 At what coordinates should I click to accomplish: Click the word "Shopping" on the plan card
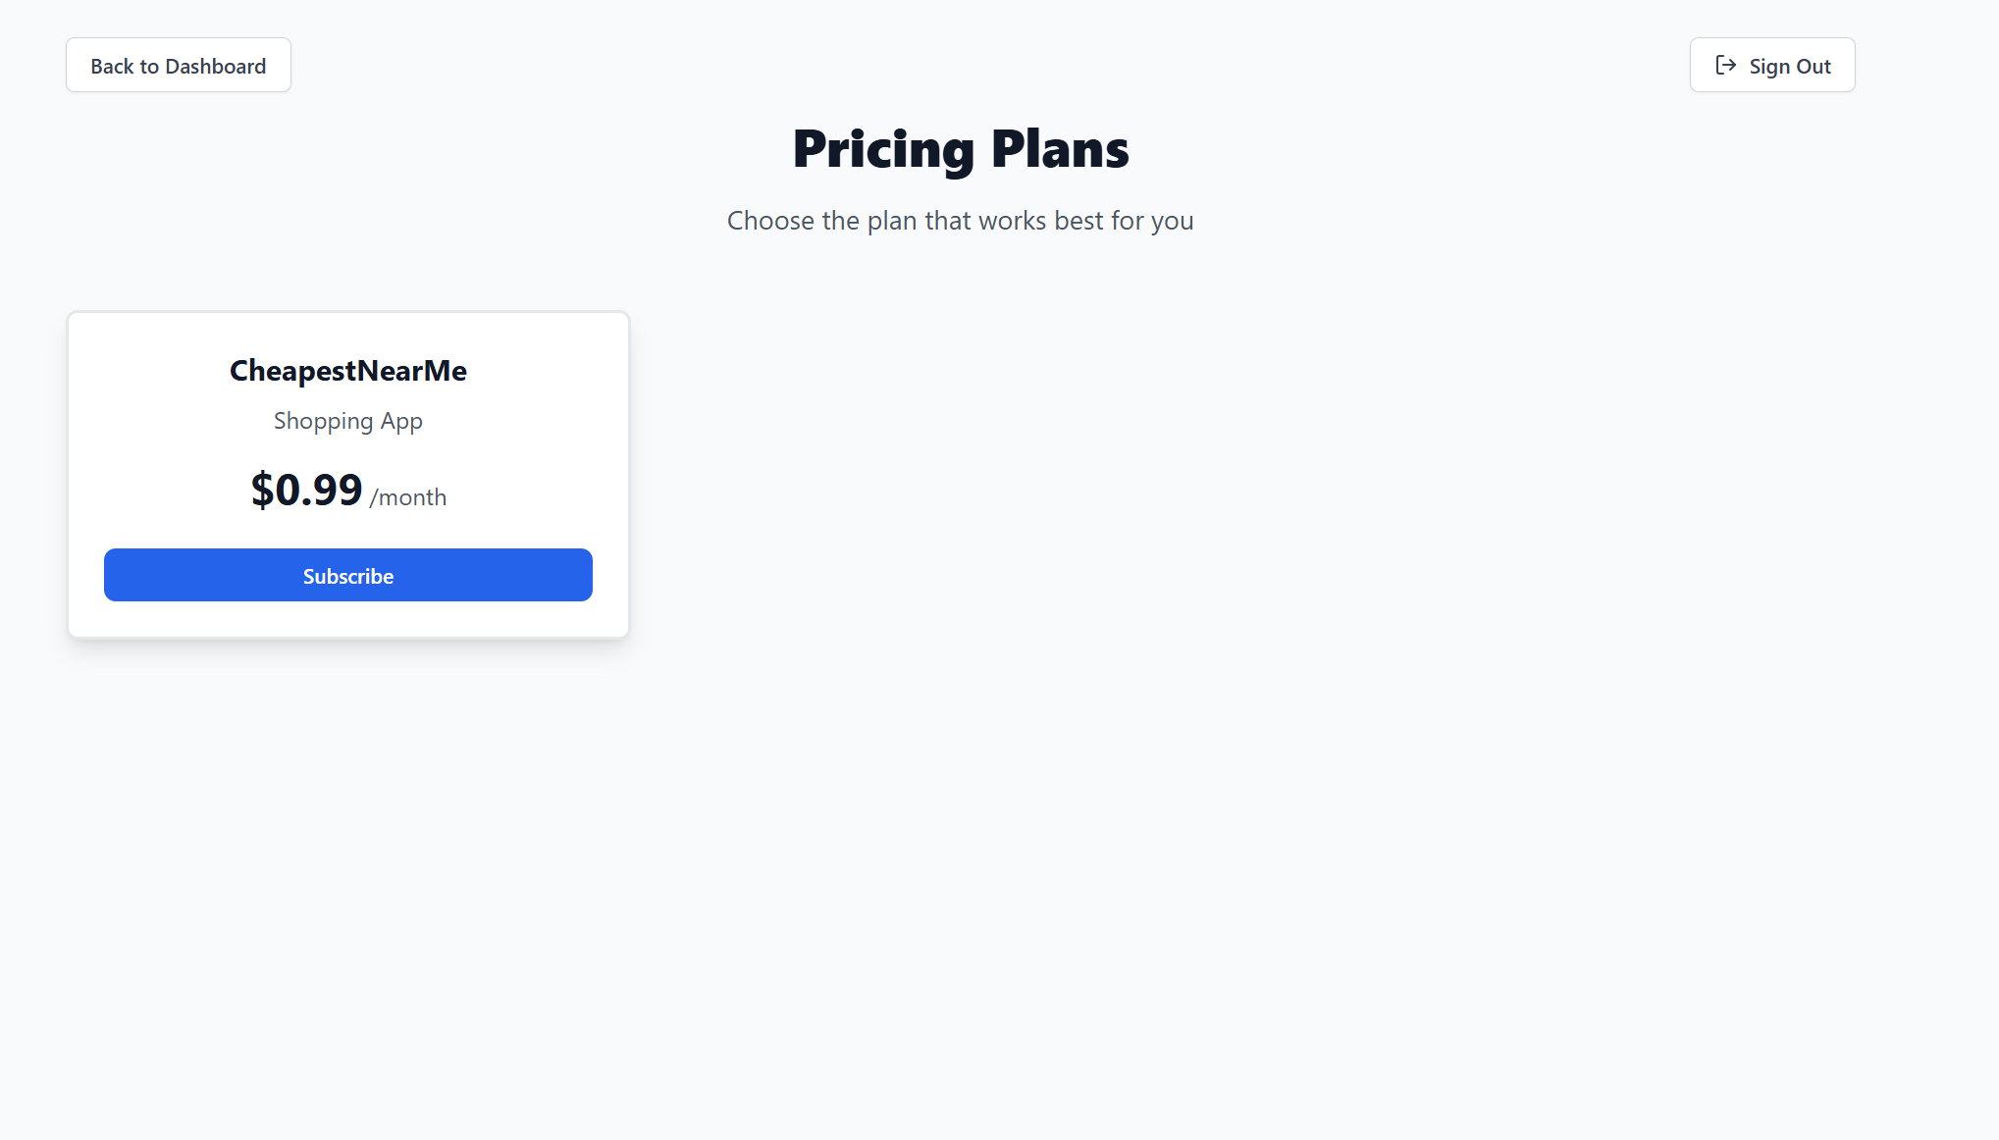[323, 421]
